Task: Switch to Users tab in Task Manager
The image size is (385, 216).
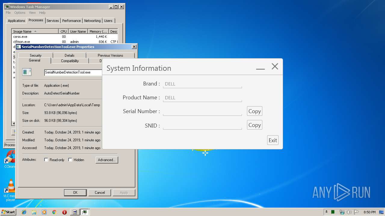Action: pyautogui.click(x=108, y=21)
